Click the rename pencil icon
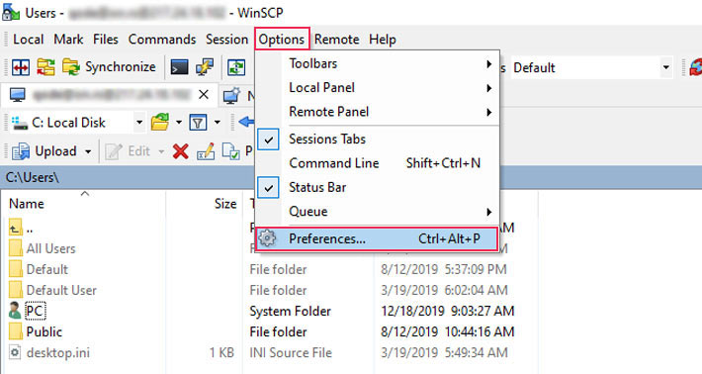The width and height of the screenshot is (702, 374). [x=206, y=151]
